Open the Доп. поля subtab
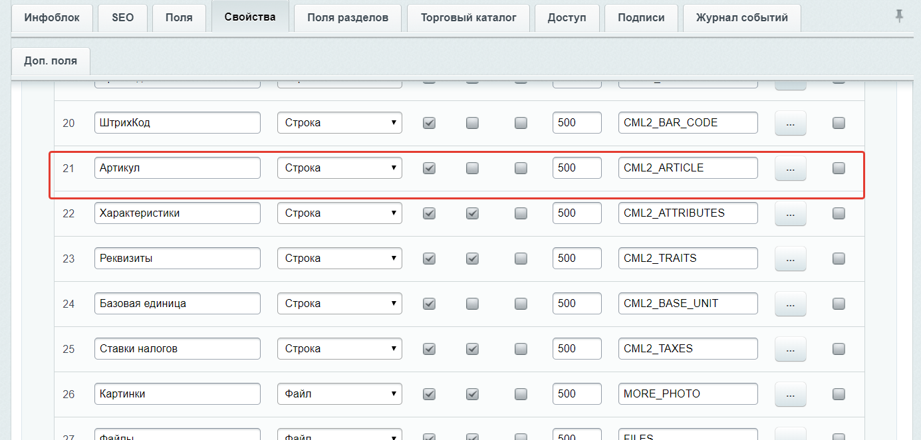The width and height of the screenshot is (921, 440). [51, 61]
